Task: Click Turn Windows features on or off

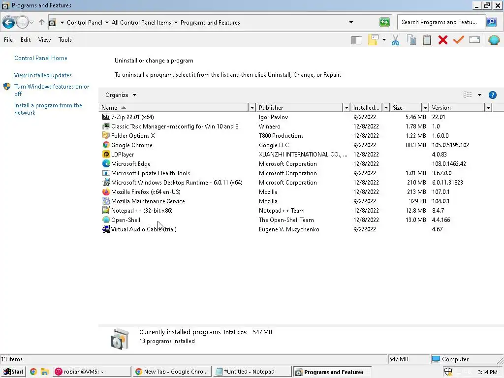Action: (52, 90)
